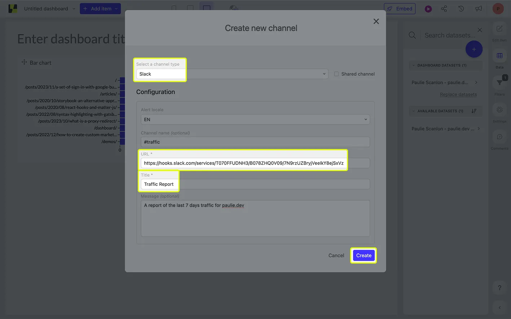511x319 pixels.
Task: Switch to mobile screen view icon
Action: 174,8
